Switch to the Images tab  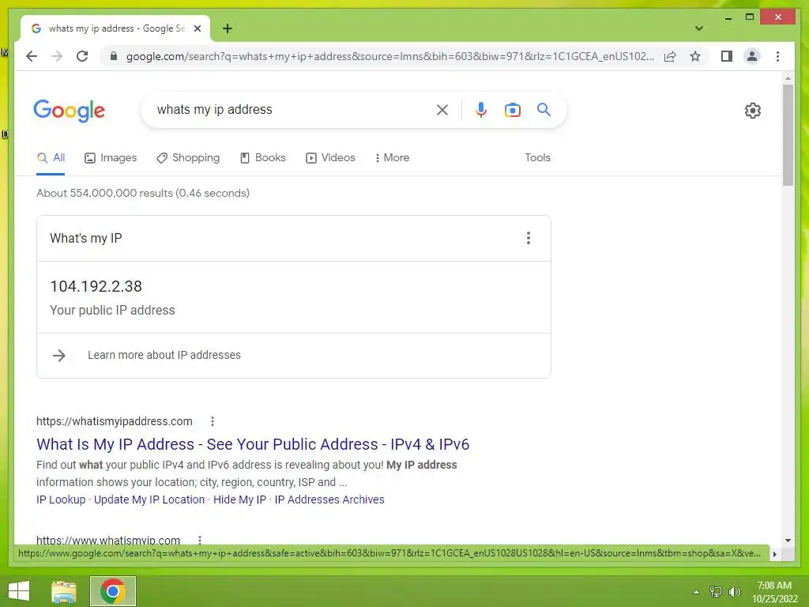click(x=111, y=158)
